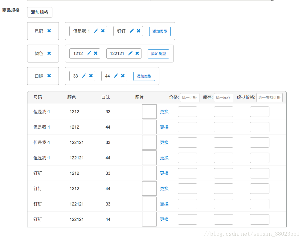
Task: Click 更换 for 钉钉 / 122121 / 33 row
Action: (164, 204)
